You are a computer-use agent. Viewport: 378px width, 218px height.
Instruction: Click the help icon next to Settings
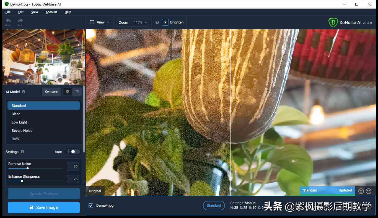[22, 152]
